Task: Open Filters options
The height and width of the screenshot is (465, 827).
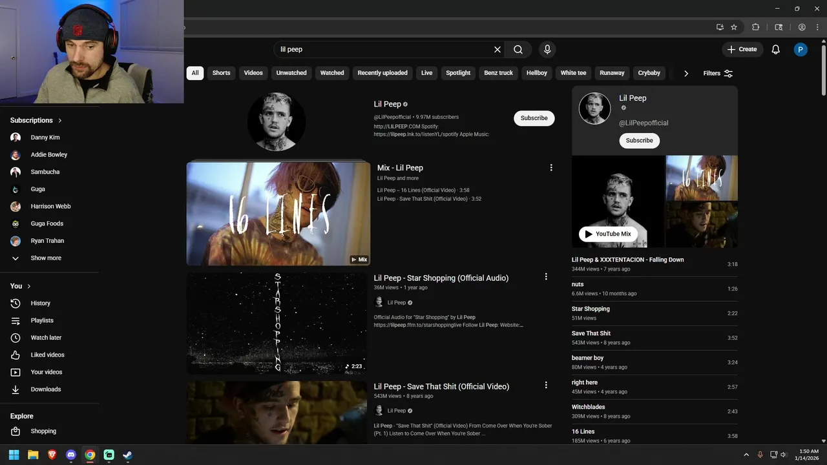Action: tap(718, 73)
